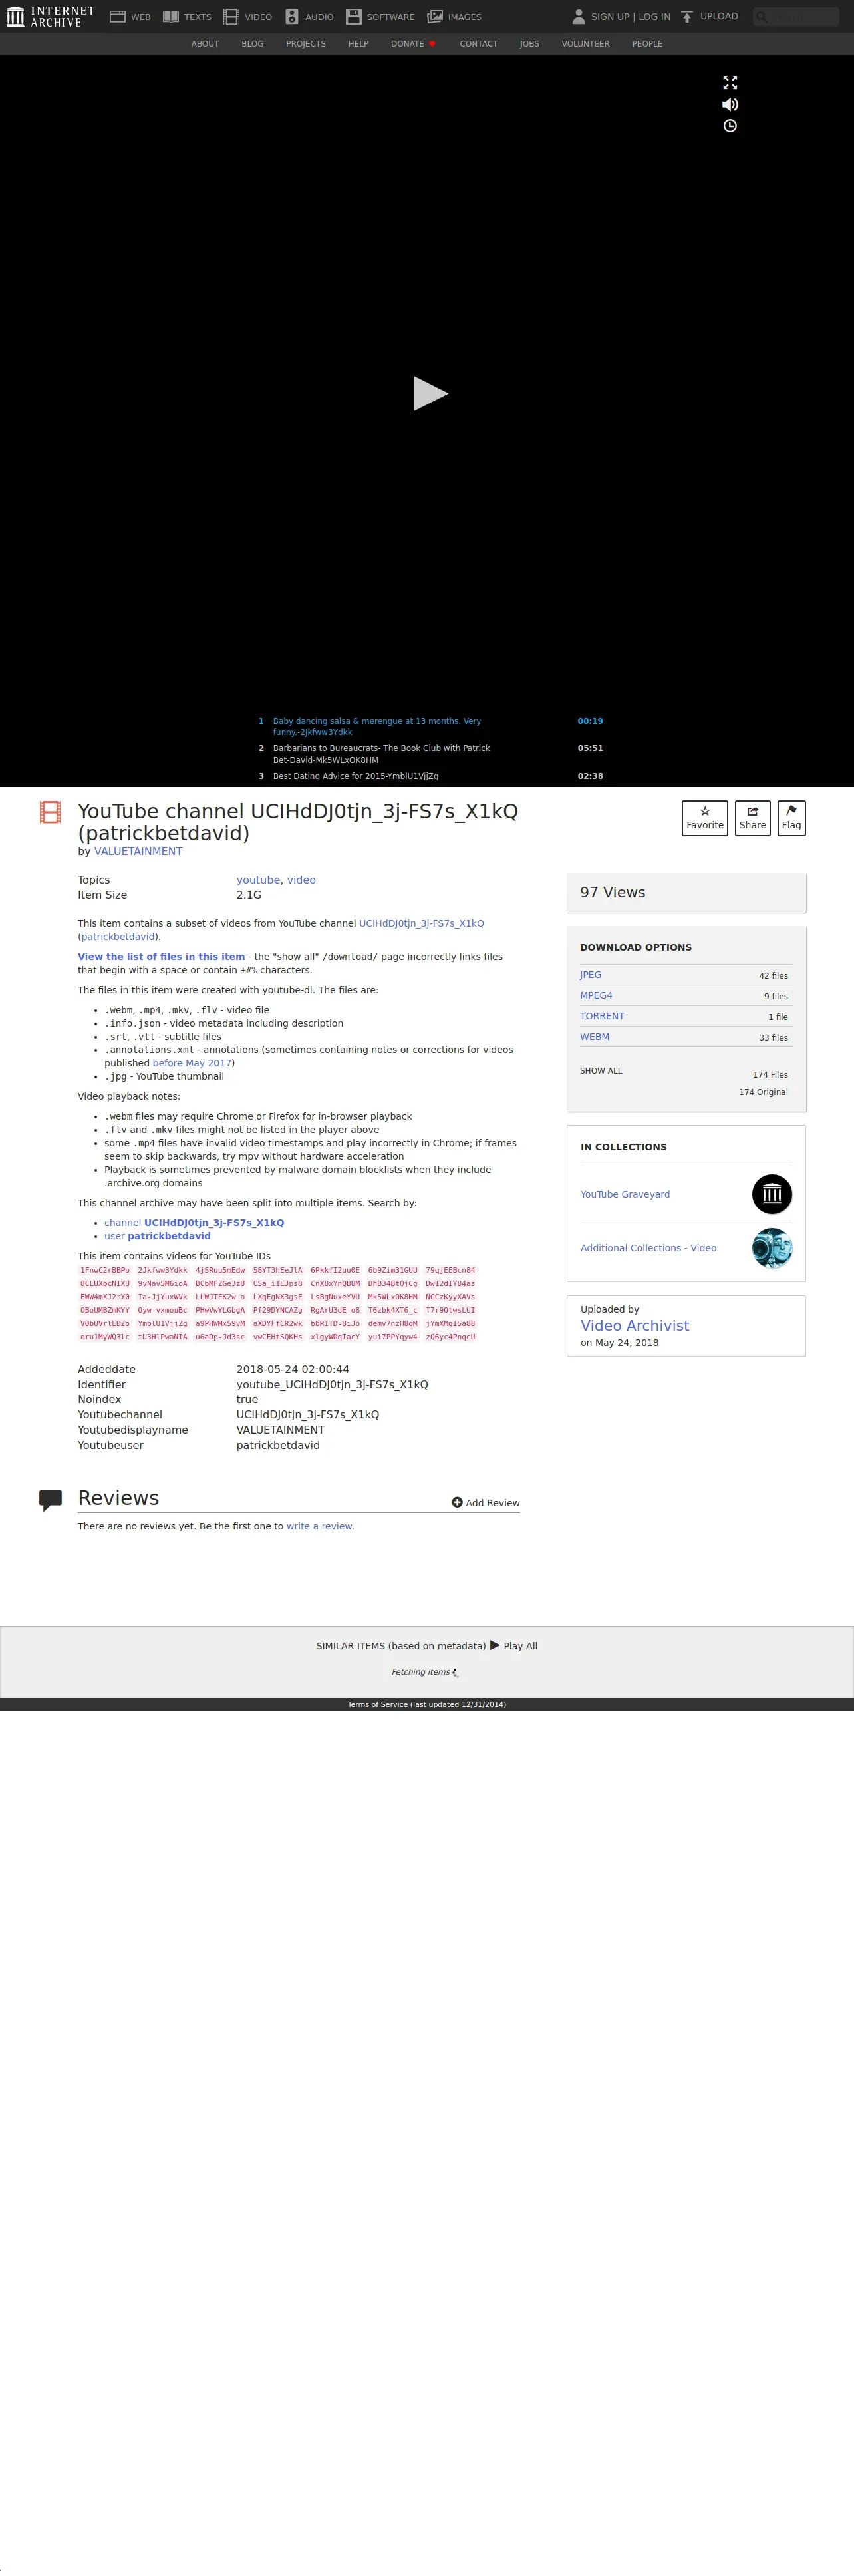Enter fullscreen video mode

click(x=730, y=82)
